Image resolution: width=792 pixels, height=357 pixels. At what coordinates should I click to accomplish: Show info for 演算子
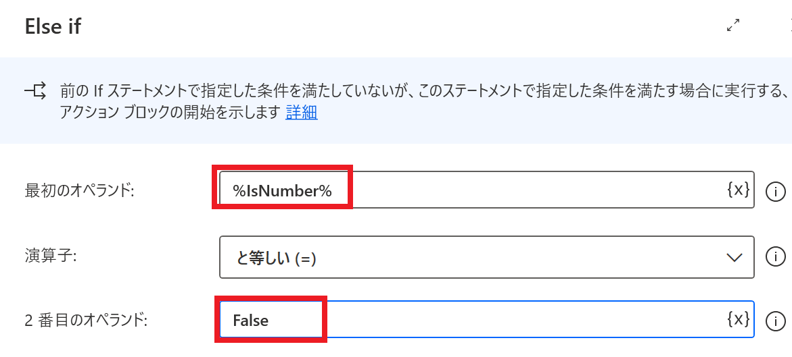pyautogui.click(x=774, y=256)
